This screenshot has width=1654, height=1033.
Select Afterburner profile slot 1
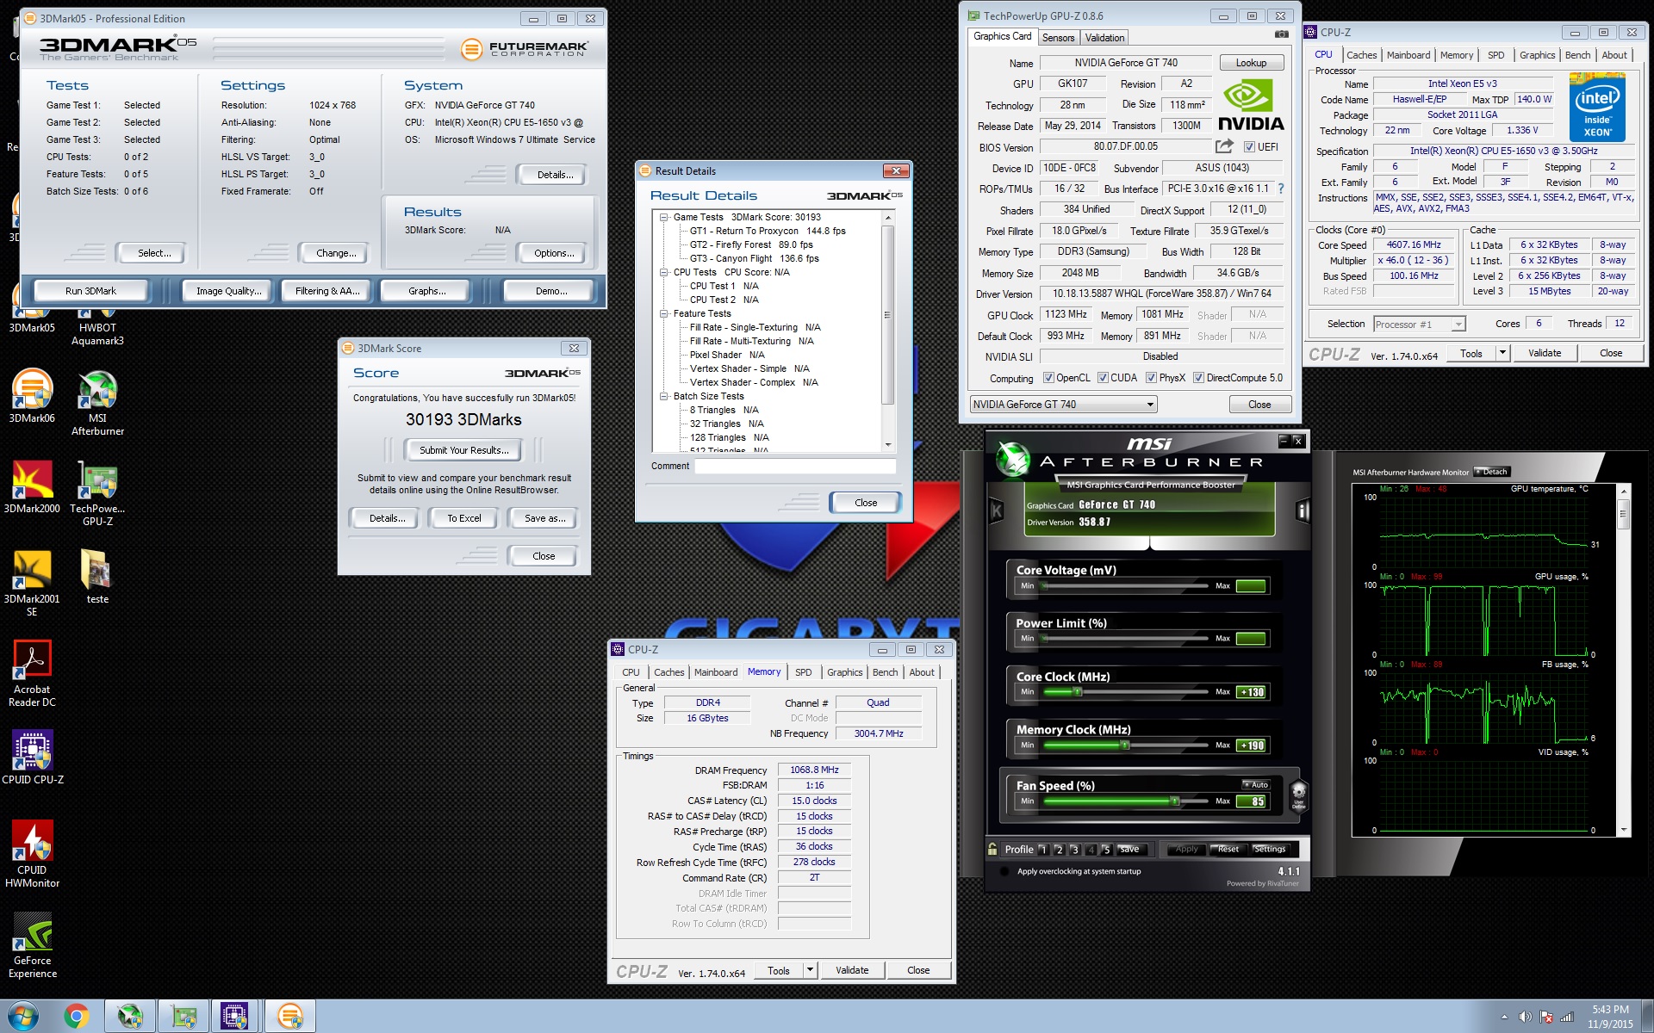click(1042, 850)
